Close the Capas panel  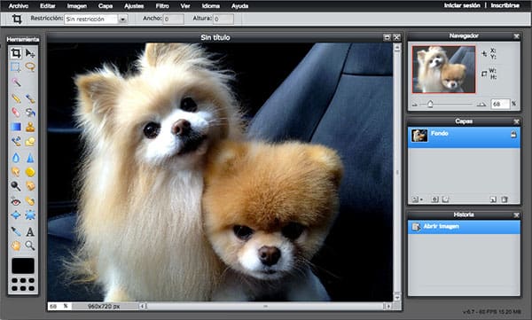coord(516,121)
